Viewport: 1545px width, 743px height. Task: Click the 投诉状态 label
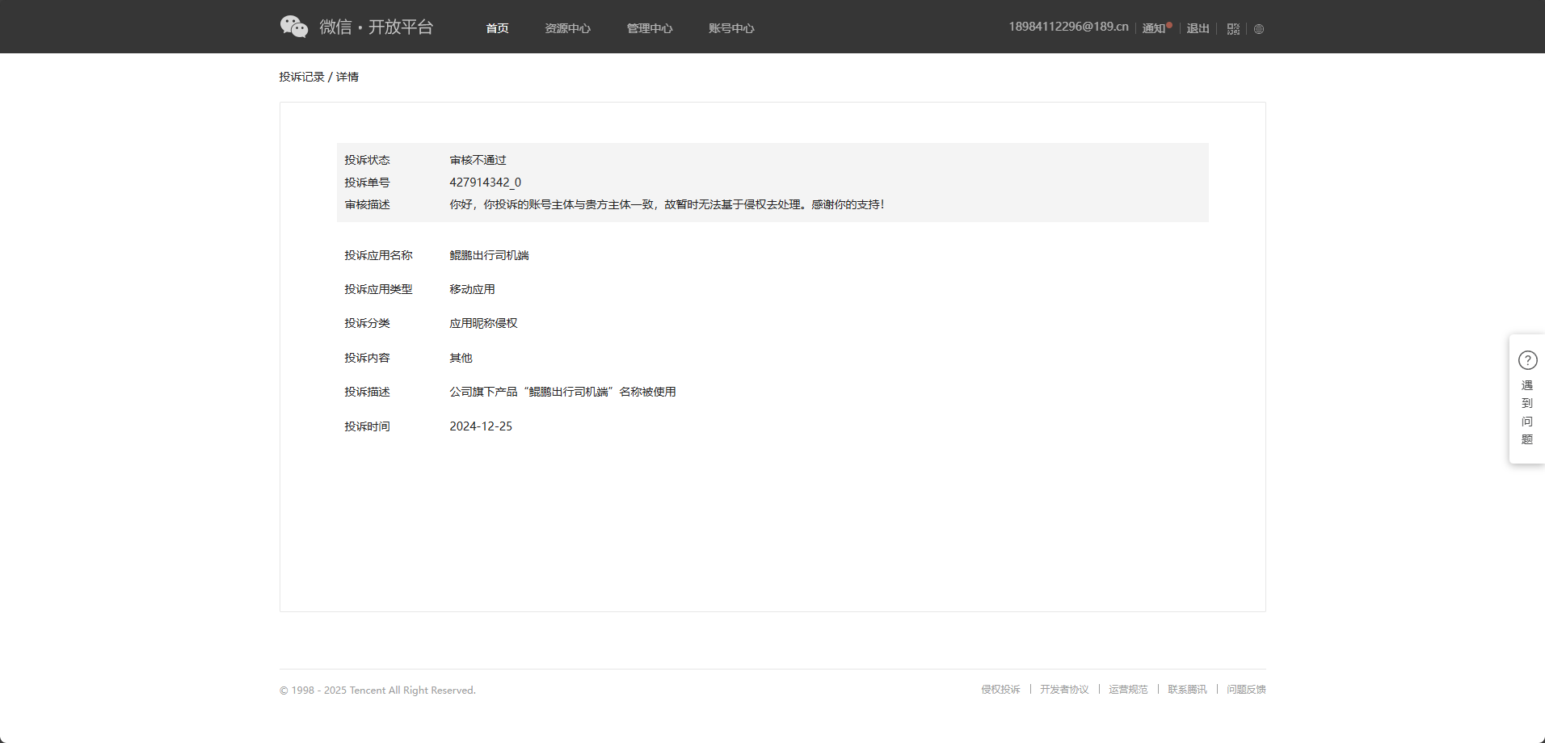point(368,160)
